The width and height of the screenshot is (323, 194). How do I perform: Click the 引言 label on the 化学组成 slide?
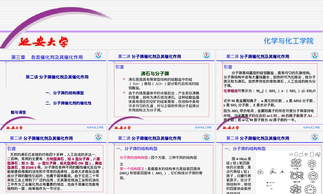point(228,67)
